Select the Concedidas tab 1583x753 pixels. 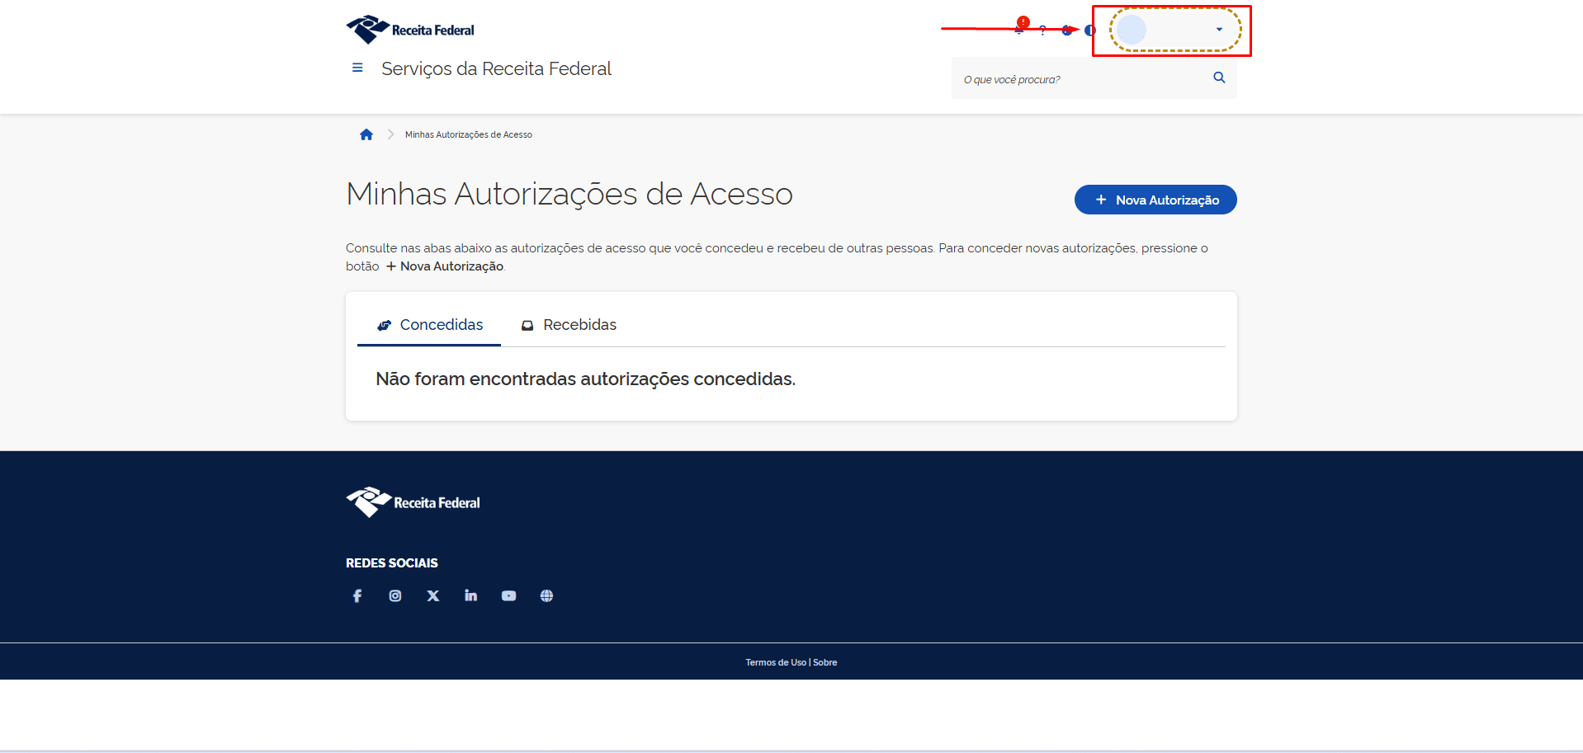[429, 325]
